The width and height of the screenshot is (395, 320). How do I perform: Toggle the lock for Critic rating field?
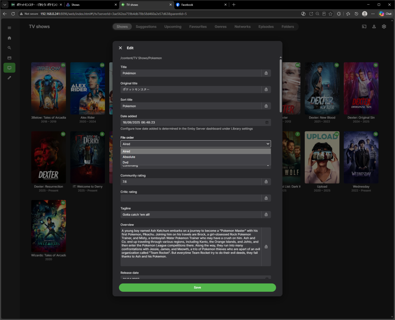266,198
